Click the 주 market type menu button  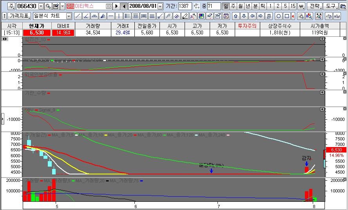pyautogui.click(x=11, y=6)
